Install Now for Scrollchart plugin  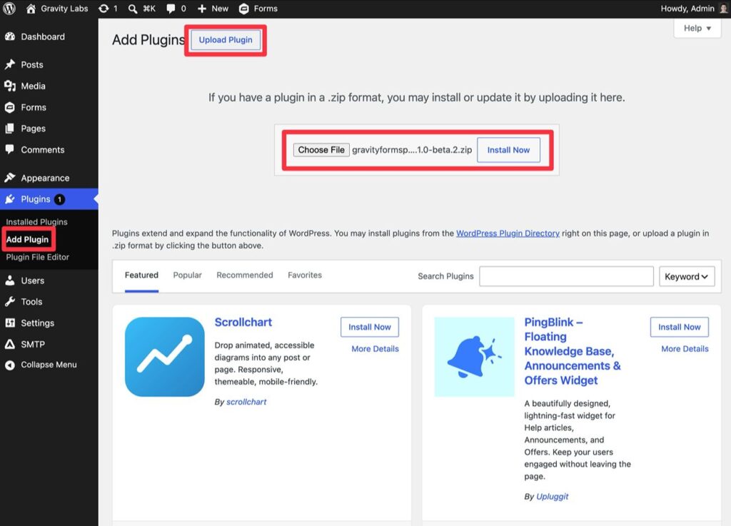click(x=370, y=327)
